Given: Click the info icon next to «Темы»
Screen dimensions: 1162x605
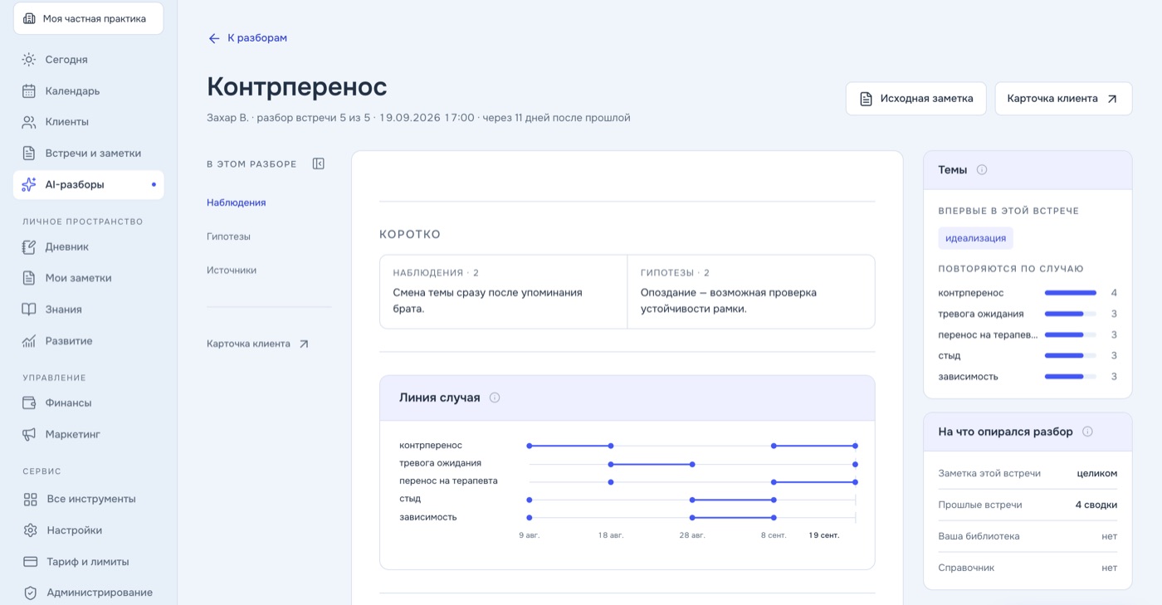Looking at the screenshot, I should tap(982, 169).
